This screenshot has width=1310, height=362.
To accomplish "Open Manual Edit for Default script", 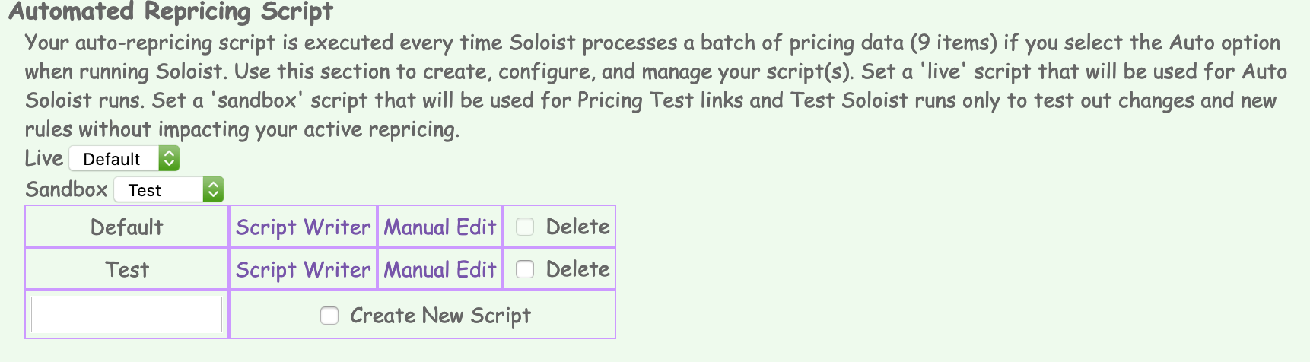I will pyautogui.click(x=440, y=227).
